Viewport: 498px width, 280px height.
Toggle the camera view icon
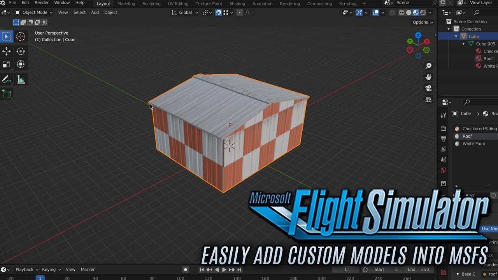tap(428, 88)
